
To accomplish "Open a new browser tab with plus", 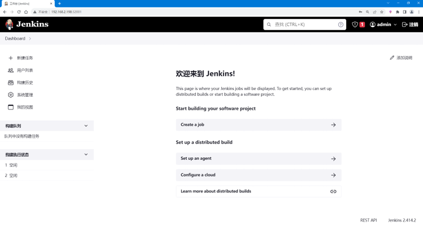I will tap(59, 3).
